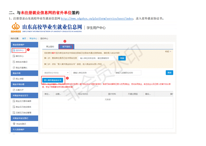Switch to the 网上签约 tab
206x146 pixels.
[x=50, y=47]
